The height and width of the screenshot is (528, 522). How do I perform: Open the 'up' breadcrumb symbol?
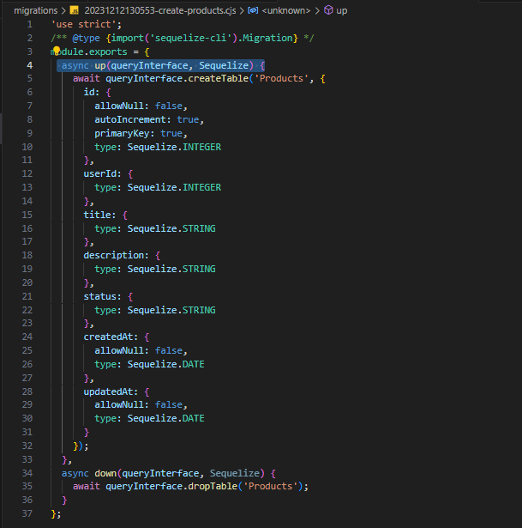(x=341, y=10)
